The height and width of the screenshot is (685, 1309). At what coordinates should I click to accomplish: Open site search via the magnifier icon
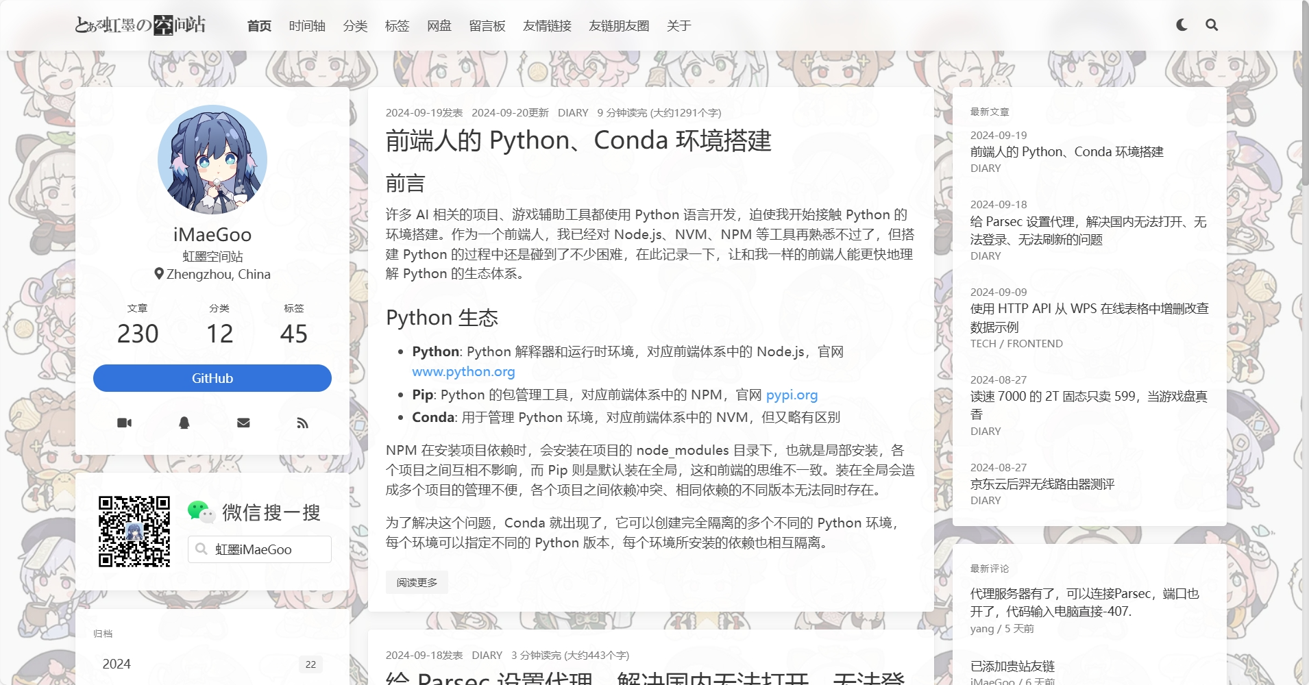tap(1212, 25)
